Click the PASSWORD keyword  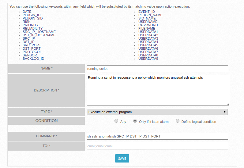pos(148,25)
